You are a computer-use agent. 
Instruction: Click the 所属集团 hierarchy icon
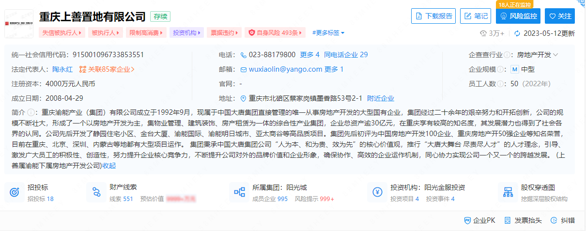point(239,192)
